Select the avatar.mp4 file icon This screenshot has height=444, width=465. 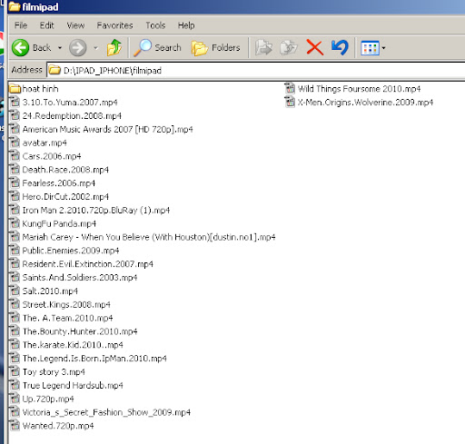coord(15,143)
